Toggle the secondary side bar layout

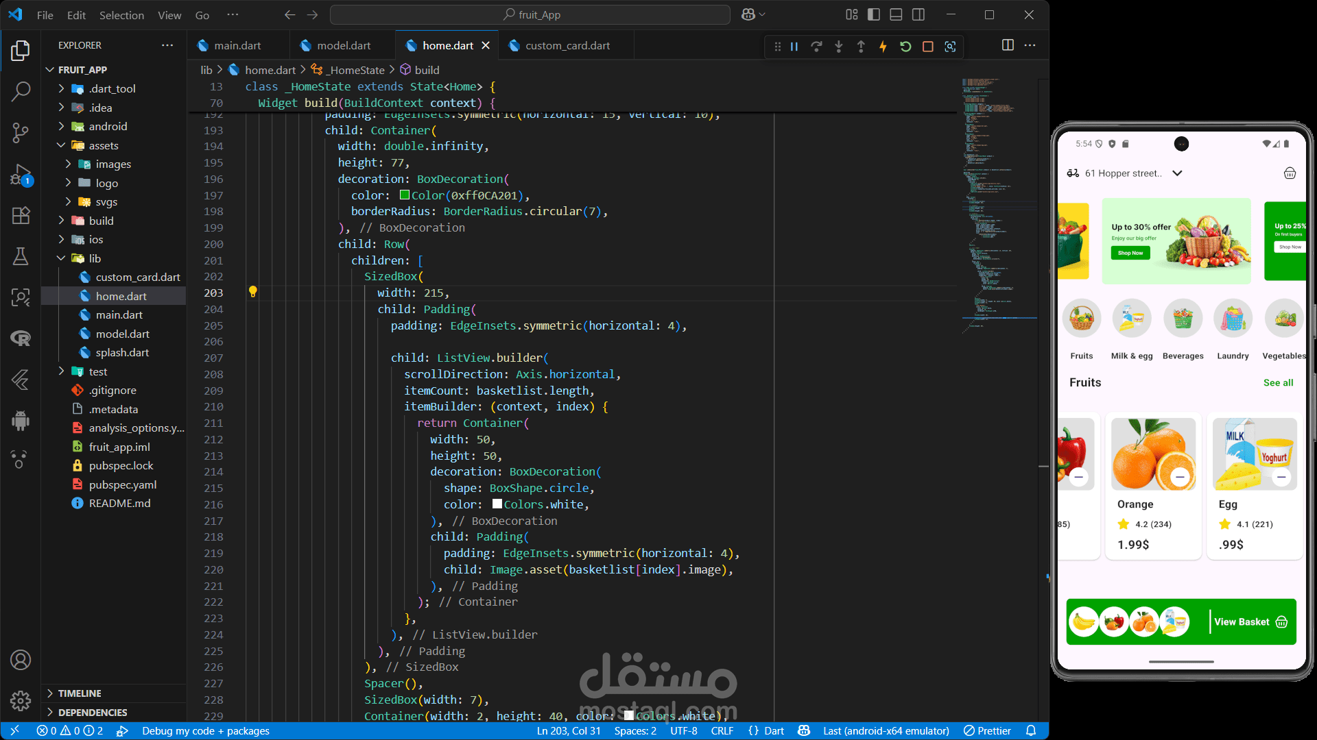918,14
